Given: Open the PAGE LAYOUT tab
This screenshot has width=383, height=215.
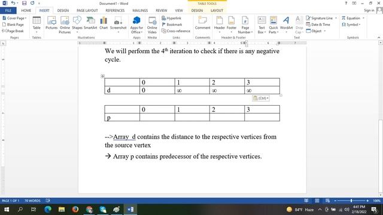Looking at the screenshot, I should 87,11.
